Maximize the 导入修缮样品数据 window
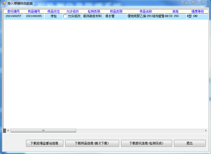 (193, 2)
